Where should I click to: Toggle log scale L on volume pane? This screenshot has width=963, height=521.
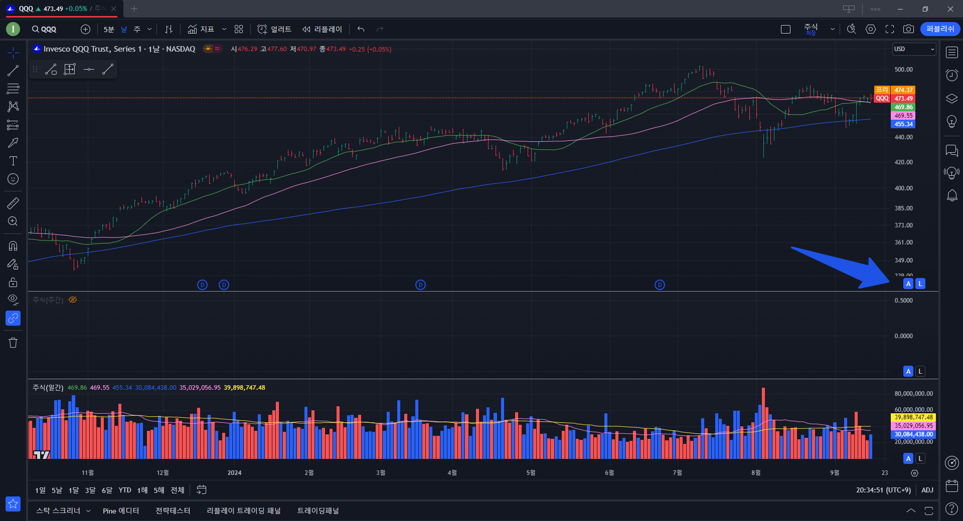point(920,458)
